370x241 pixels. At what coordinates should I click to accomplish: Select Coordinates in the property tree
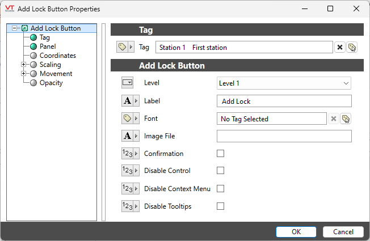[57, 56]
